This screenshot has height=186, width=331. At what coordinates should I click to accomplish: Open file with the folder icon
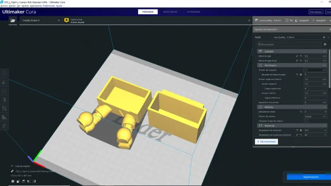coord(13,20)
